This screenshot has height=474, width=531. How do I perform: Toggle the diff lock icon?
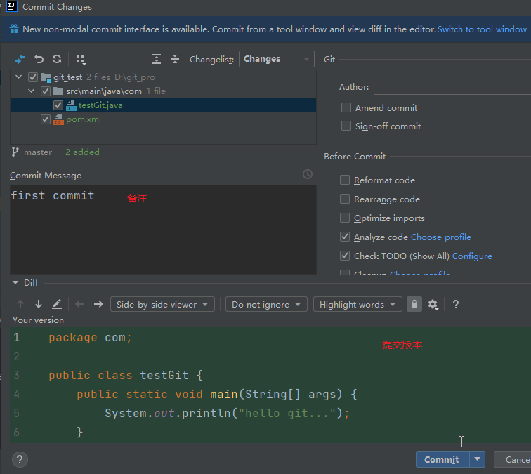tap(414, 304)
